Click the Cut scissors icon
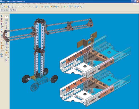139x109 pixels. pos(16,7)
